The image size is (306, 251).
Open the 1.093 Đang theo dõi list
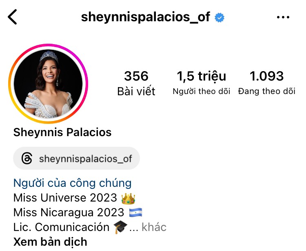[266, 83]
